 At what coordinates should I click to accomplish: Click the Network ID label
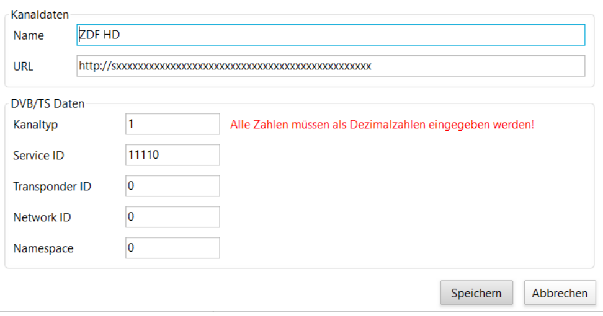(42, 217)
